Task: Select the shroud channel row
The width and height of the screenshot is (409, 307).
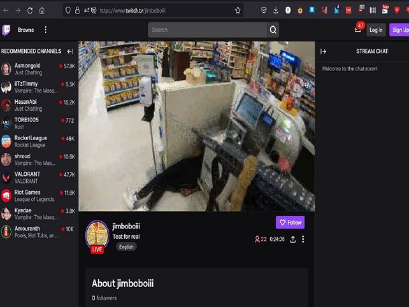Action: [x=38, y=160]
